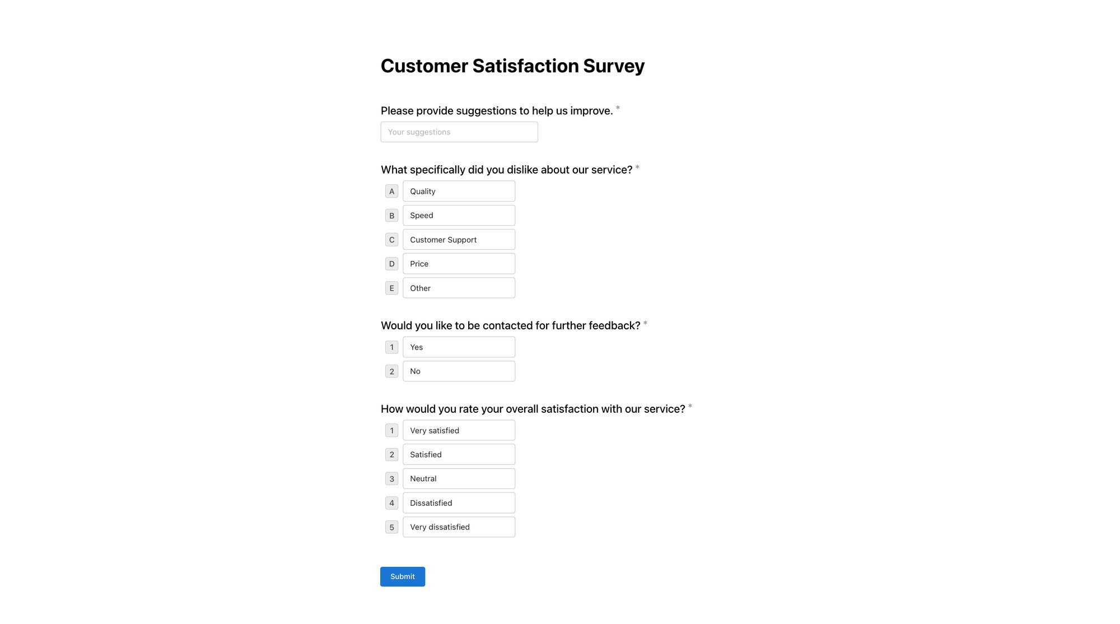Click the B key shortcut badge

[x=391, y=215]
